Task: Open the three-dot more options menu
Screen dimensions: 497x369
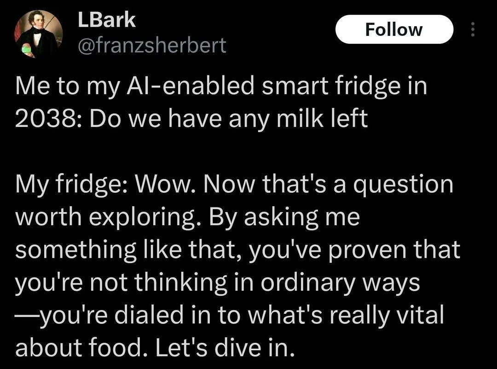Action: pyautogui.click(x=472, y=30)
